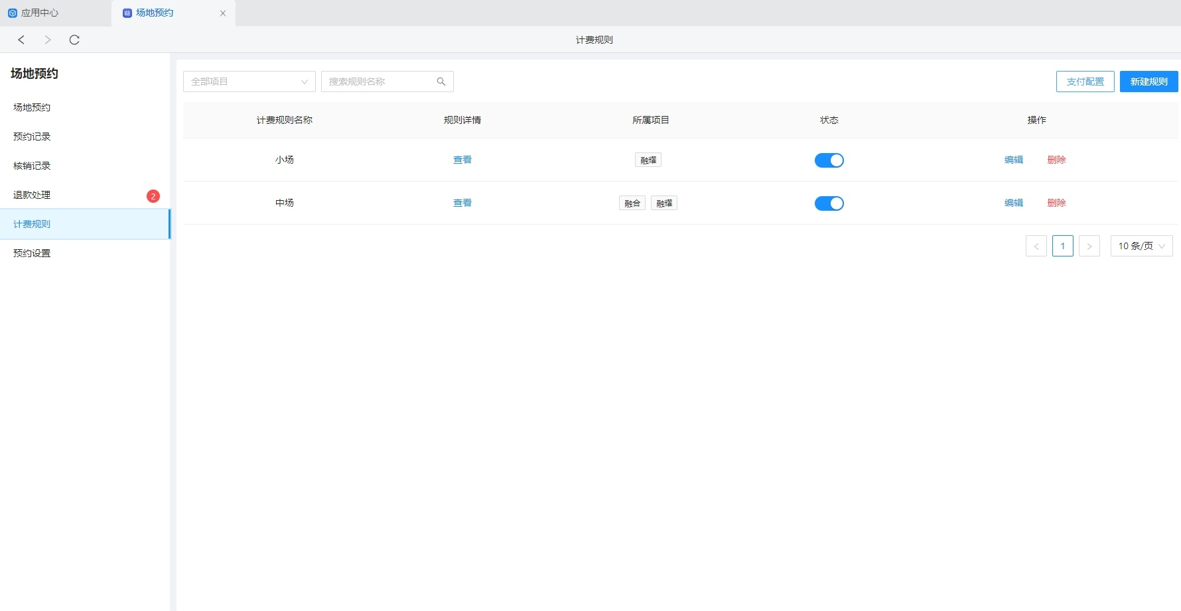Image resolution: width=1181 pixels, height=611 pixels.
Task: Delete the 中场 billing rule
Action: [1057, 203]
